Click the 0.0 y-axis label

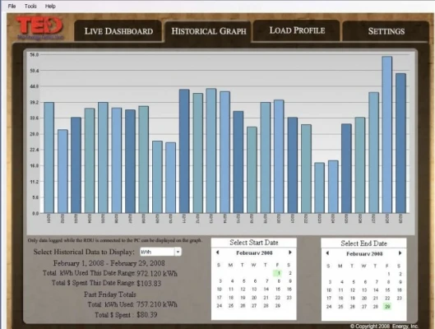tap(35, 213)
